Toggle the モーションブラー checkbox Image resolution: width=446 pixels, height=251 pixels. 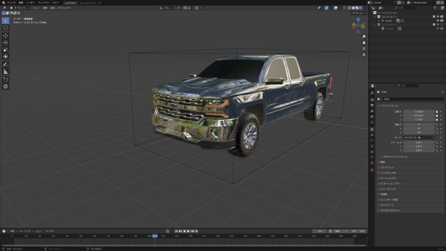coord(382,183)
